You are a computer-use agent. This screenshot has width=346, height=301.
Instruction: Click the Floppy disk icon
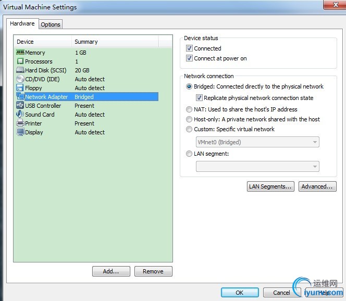(x=20, y=87)
